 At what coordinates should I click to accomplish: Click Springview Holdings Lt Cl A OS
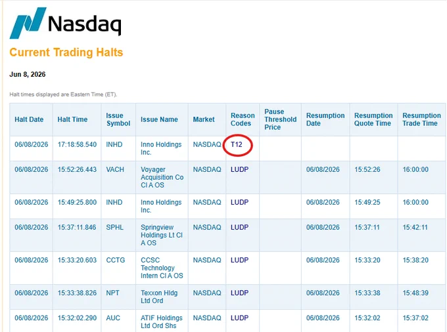click(x=162, y=235)
